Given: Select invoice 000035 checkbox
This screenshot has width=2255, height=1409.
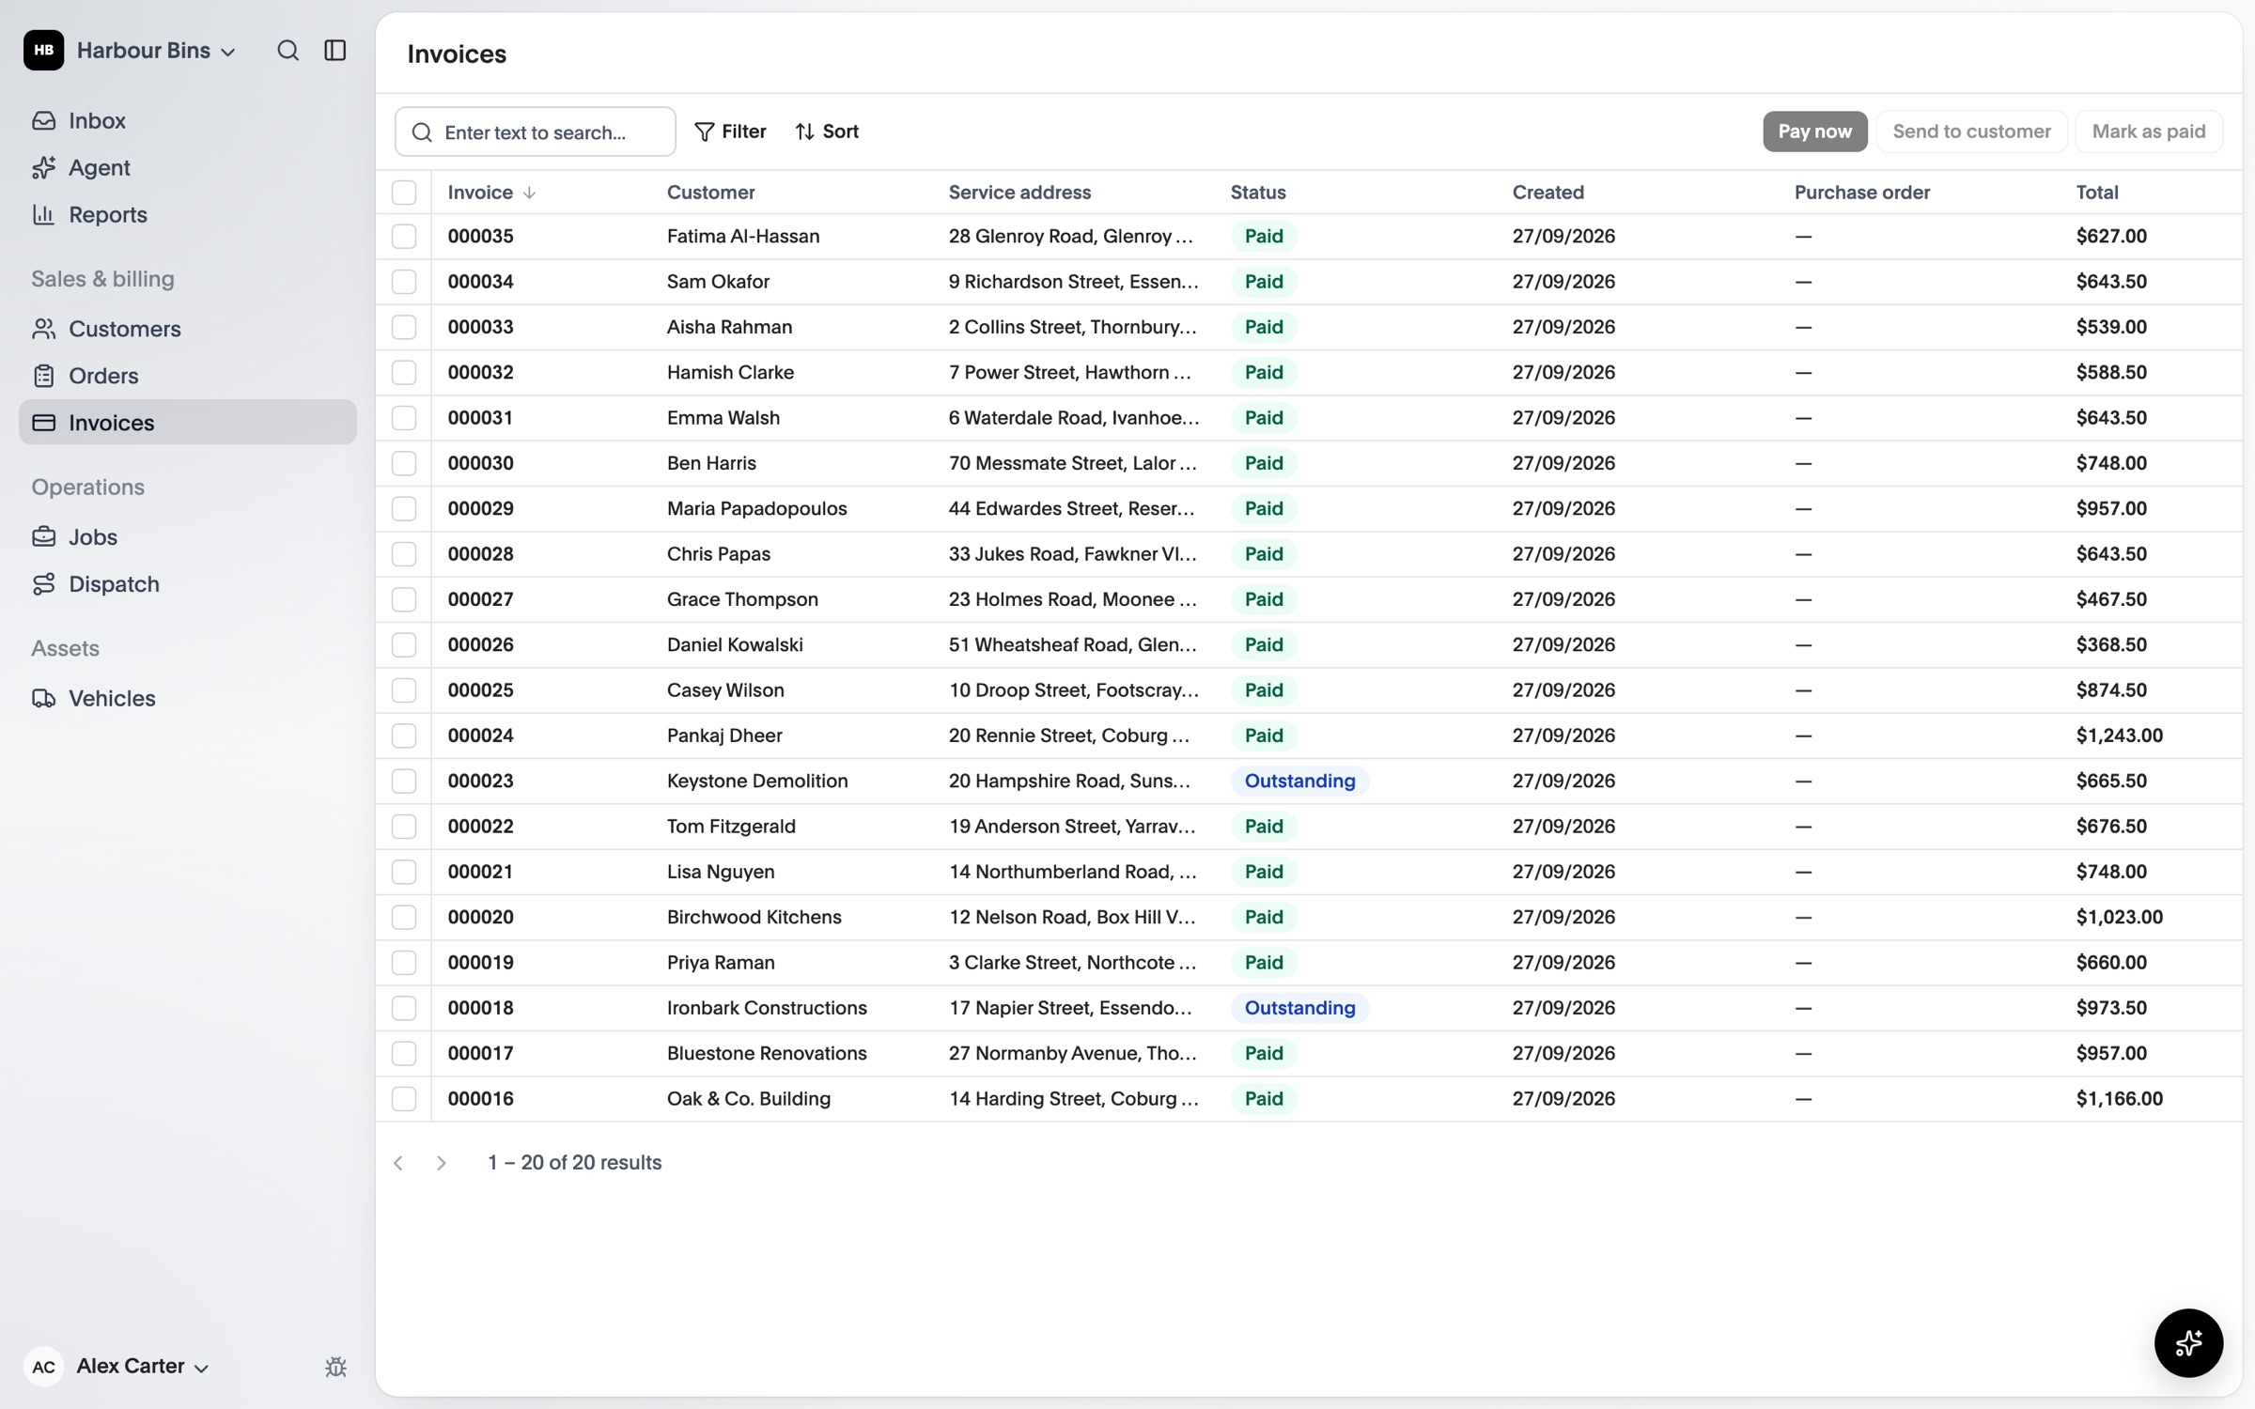Looking at the screenshot, I should click(x=404, y=237).
